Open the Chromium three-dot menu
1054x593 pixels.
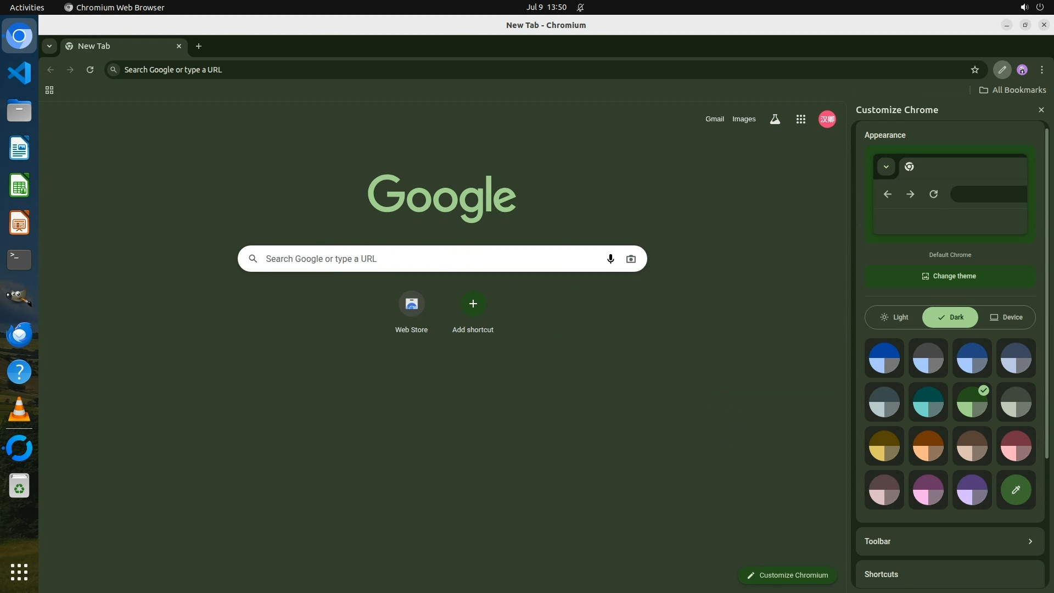[x=1041, y=70]
